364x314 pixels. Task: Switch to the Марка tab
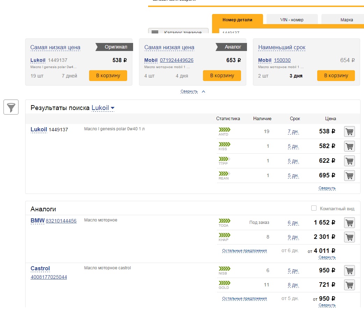point(343,20)
